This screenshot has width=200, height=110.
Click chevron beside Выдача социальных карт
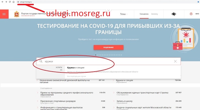[x=114, y=108]
